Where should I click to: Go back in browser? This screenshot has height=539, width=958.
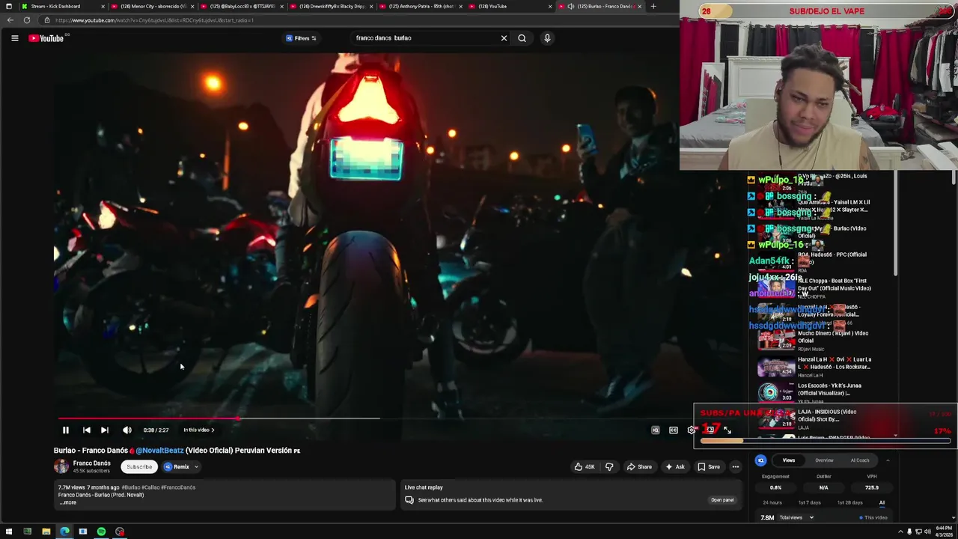coord(10,20)
